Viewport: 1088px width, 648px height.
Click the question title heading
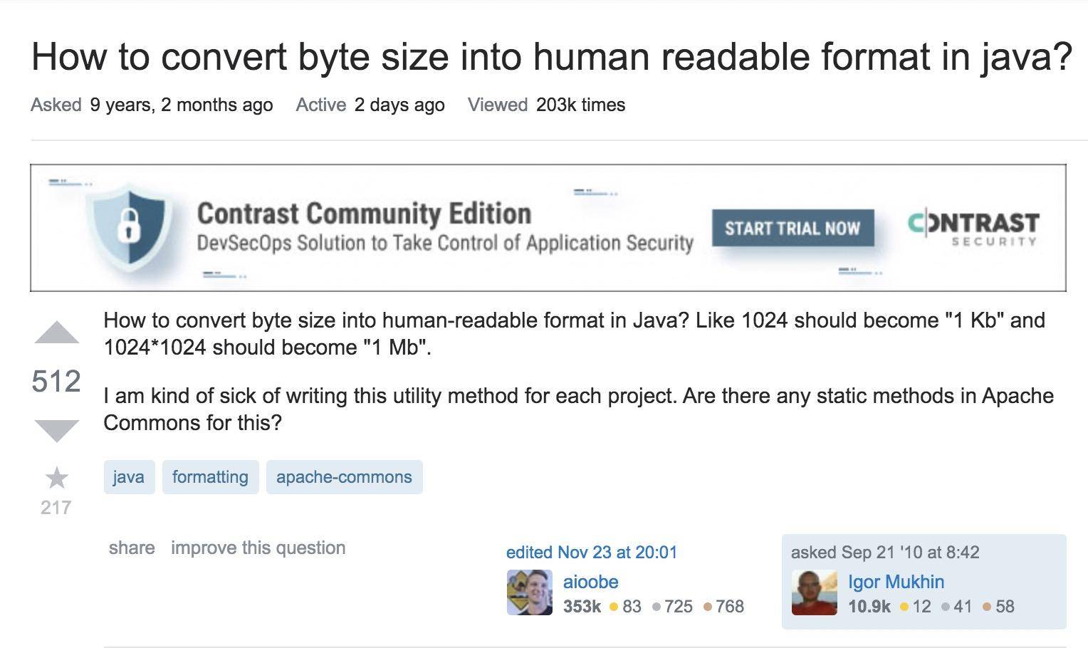551,57
